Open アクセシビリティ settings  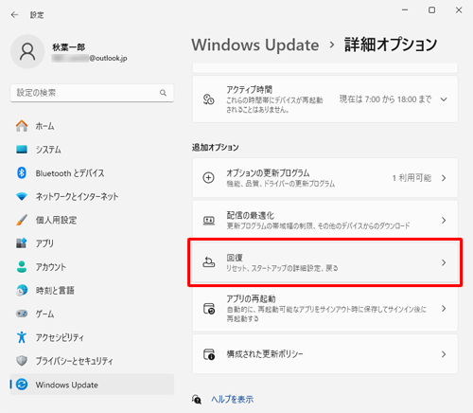point(92,337)
